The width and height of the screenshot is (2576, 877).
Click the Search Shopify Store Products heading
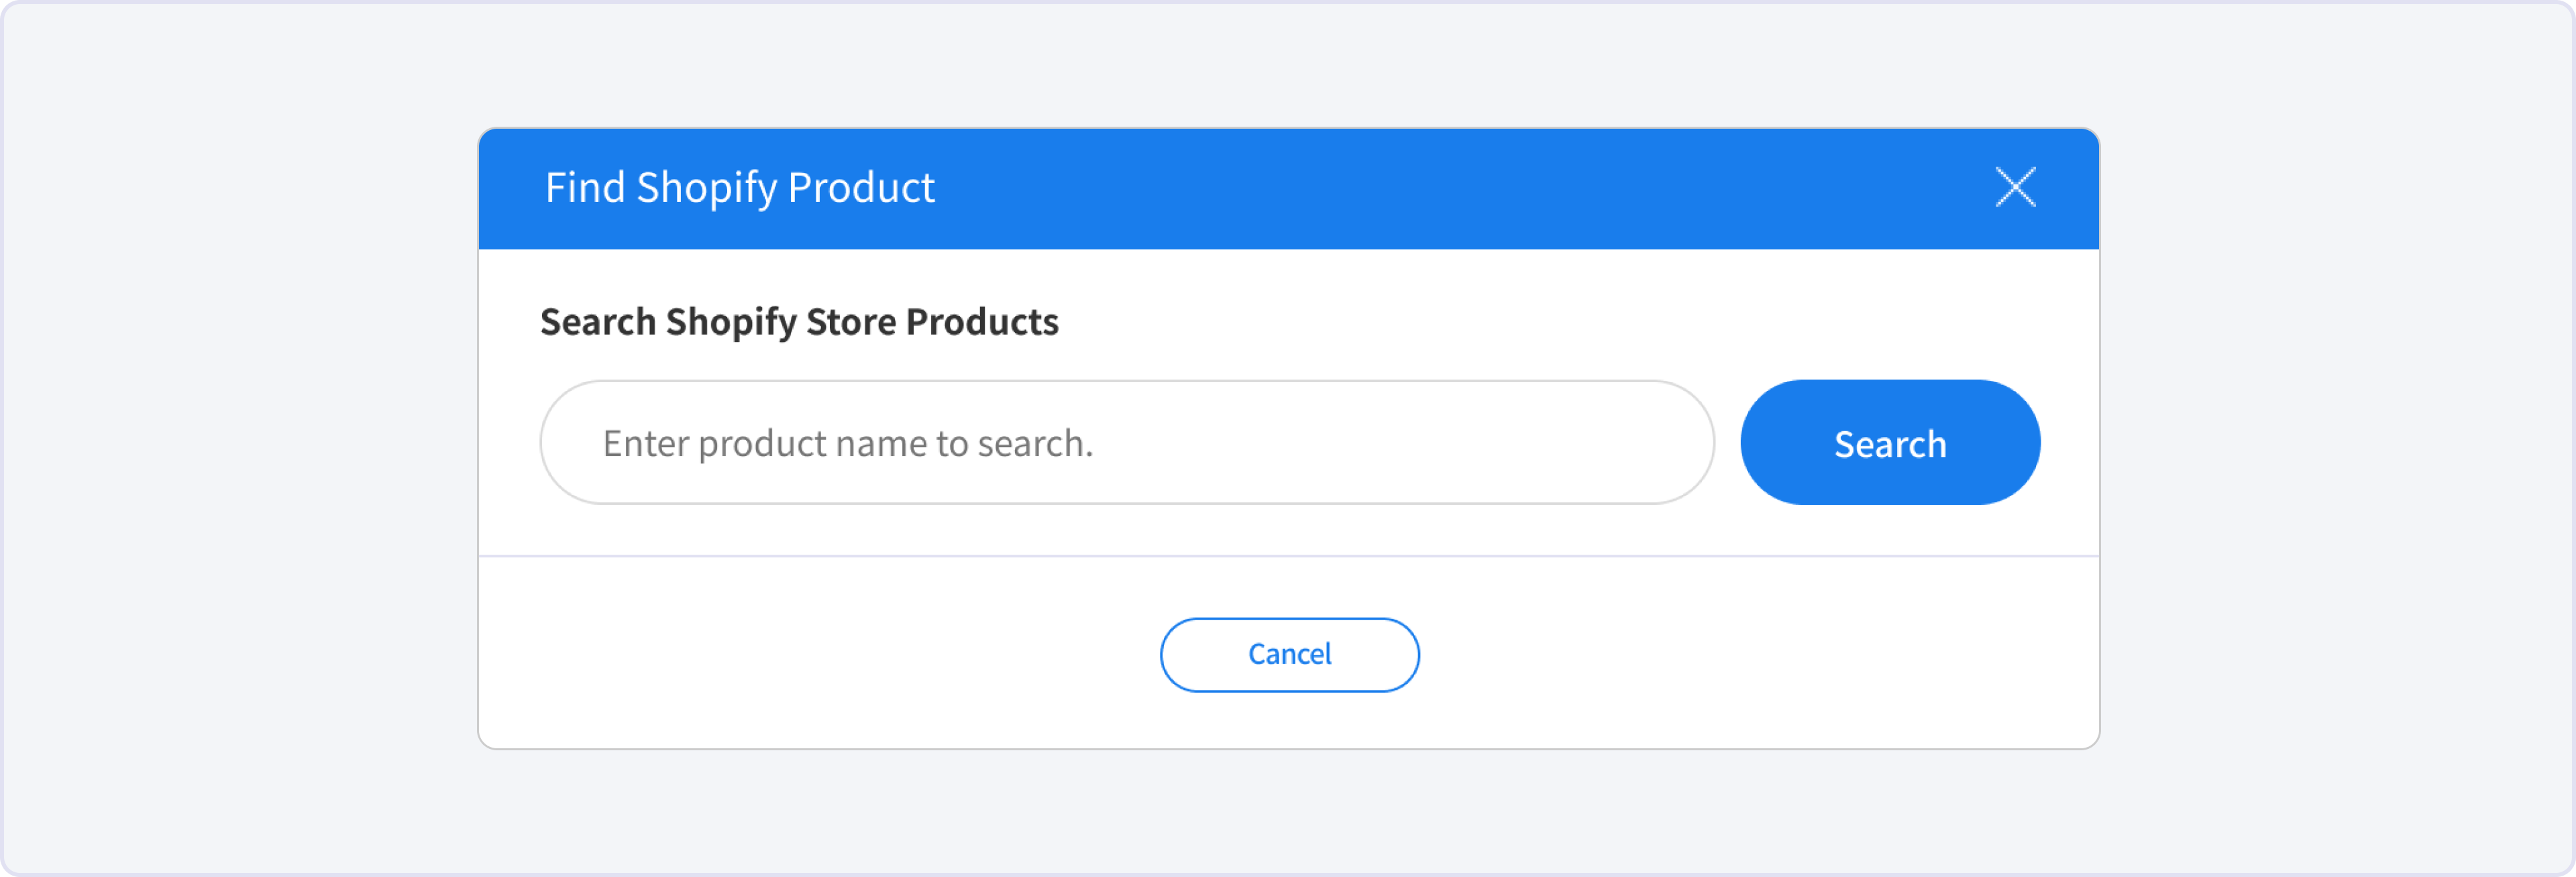click(x=799, y=322)
